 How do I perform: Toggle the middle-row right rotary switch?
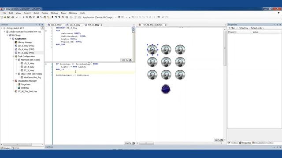pos(180,62)
